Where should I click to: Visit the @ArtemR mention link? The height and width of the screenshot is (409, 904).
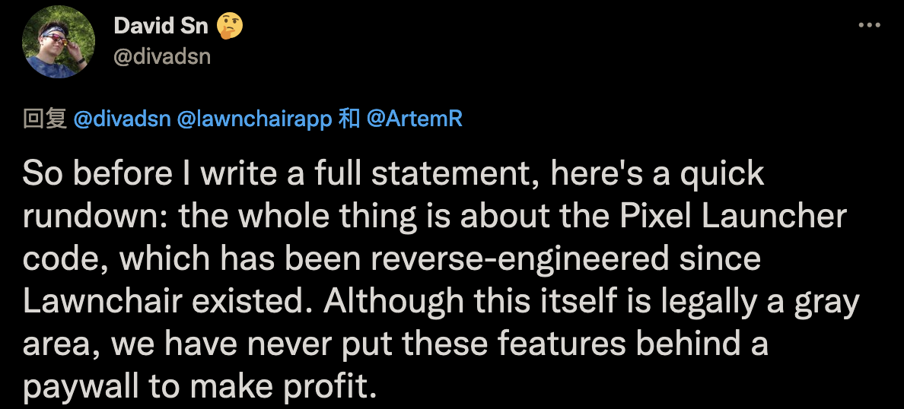coord(414,119)
